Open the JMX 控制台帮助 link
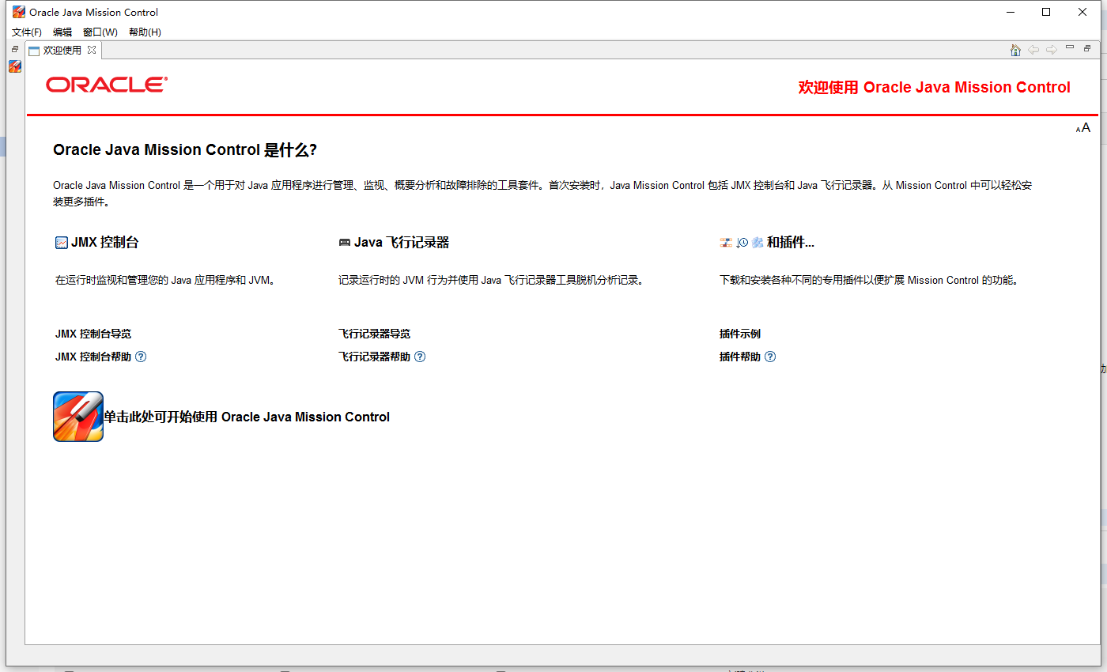 tap(93, 357)
